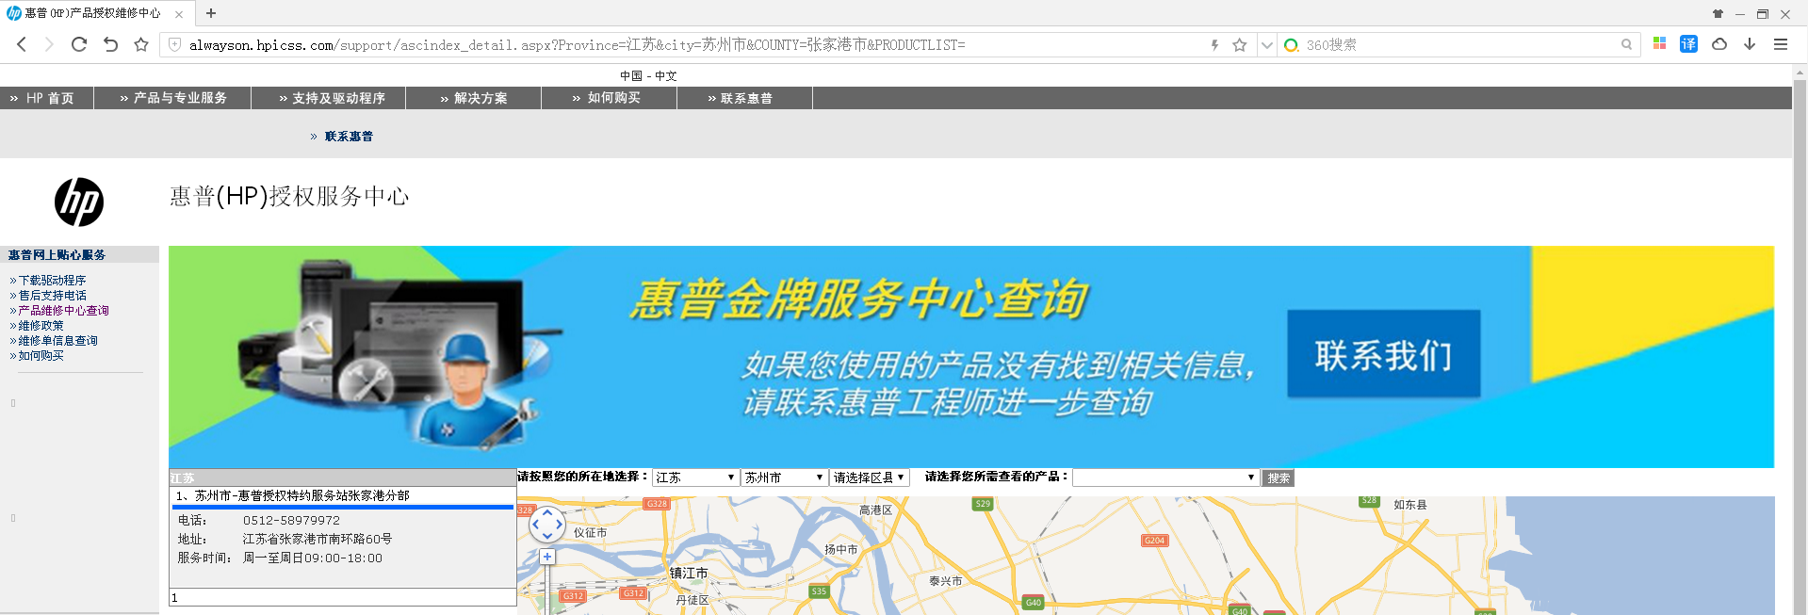Open the 解决方案 menu

[474, 98]
